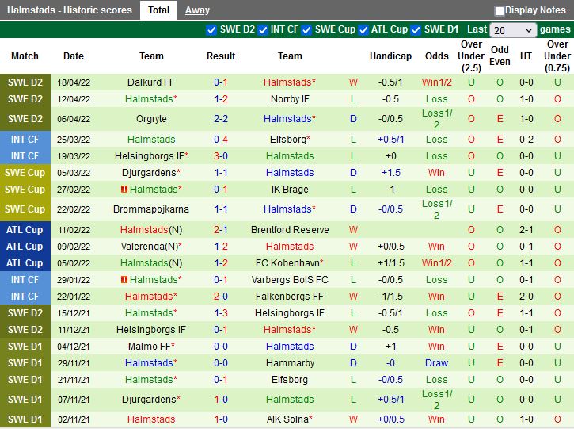Click the Match column header
Viewport: 574px width, 429px height.
point(25,56)
